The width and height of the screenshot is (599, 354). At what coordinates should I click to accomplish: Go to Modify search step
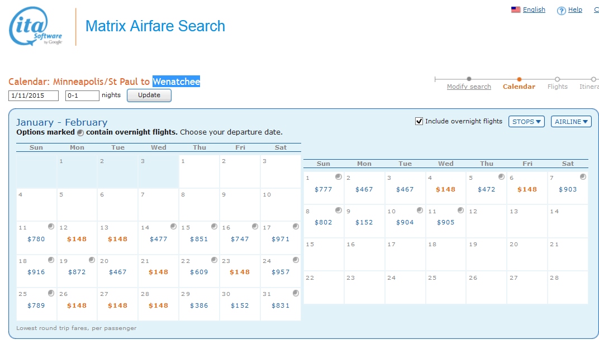tap(469, 87)
